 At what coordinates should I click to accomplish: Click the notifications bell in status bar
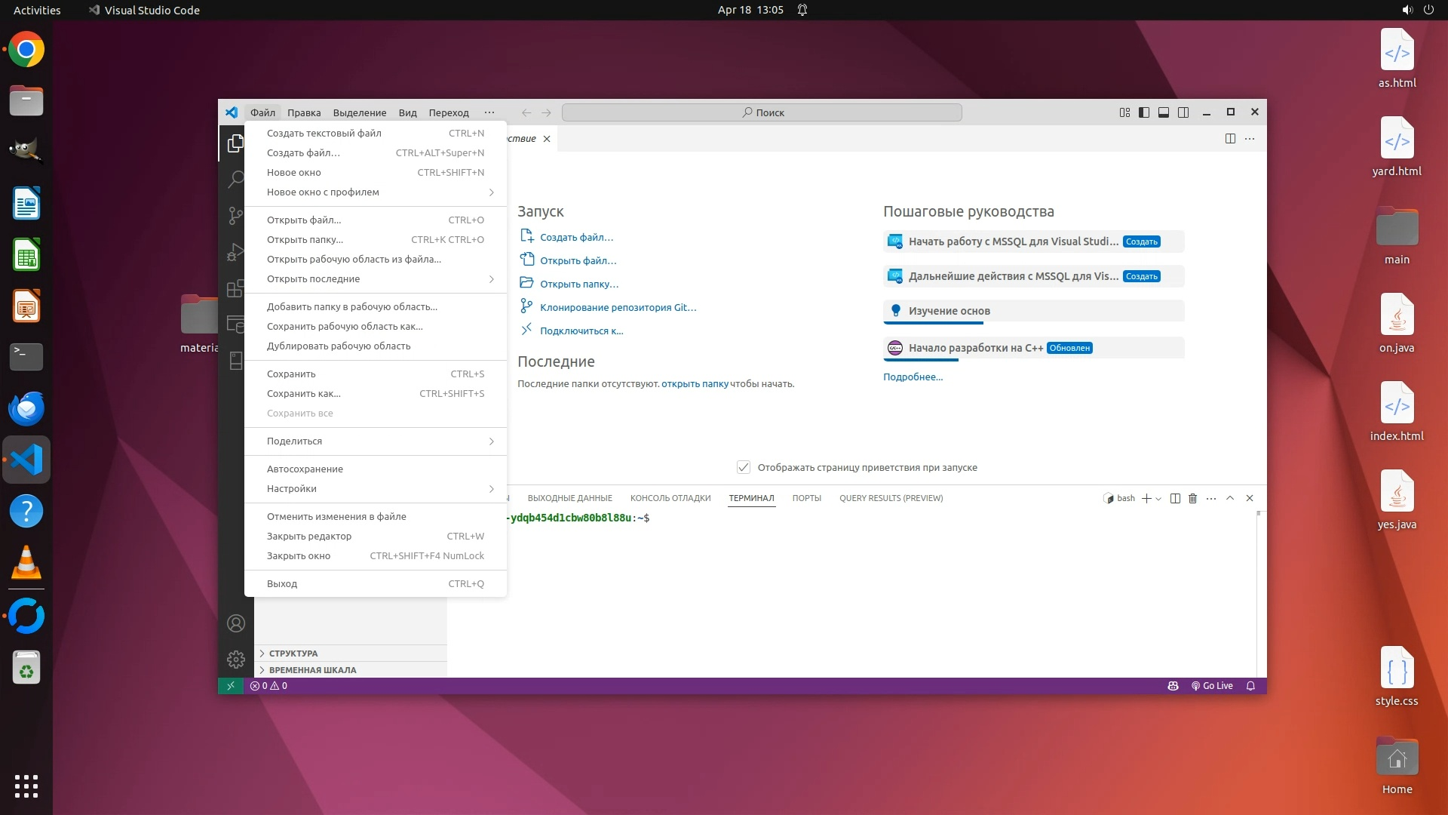[1250, 686]
